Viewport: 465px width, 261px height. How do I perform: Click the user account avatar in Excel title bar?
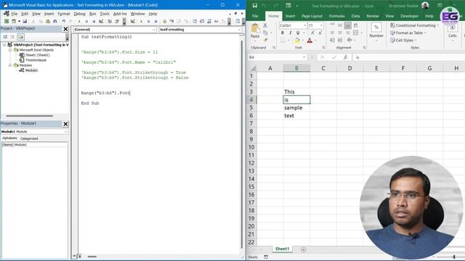click(425, 6)
